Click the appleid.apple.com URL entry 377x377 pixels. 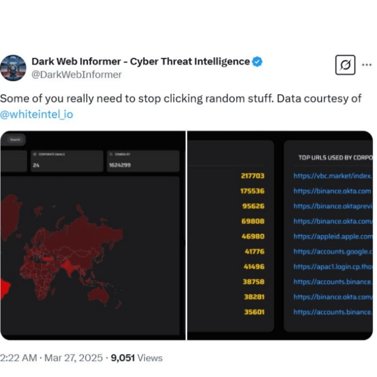332,236
